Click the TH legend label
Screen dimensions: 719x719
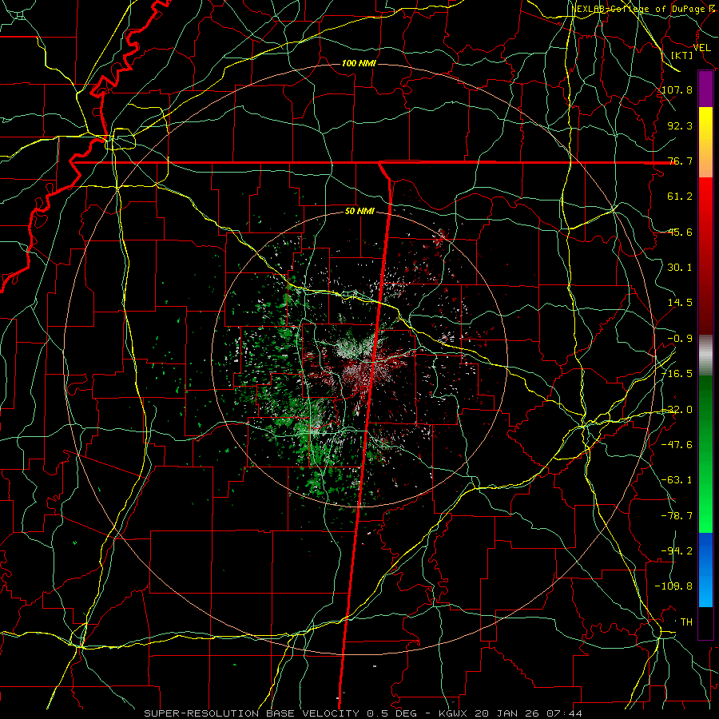click(x=686, y=622)
